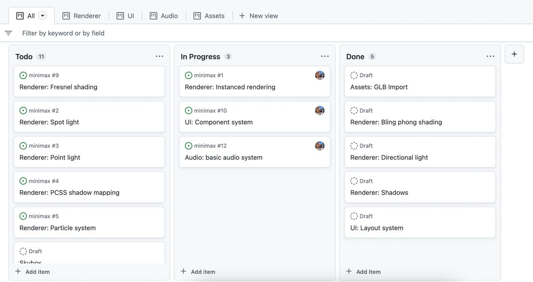Click draft icon on GLB Import card
Viewport: 533px width, 282px height.
(x=354, y=75)
